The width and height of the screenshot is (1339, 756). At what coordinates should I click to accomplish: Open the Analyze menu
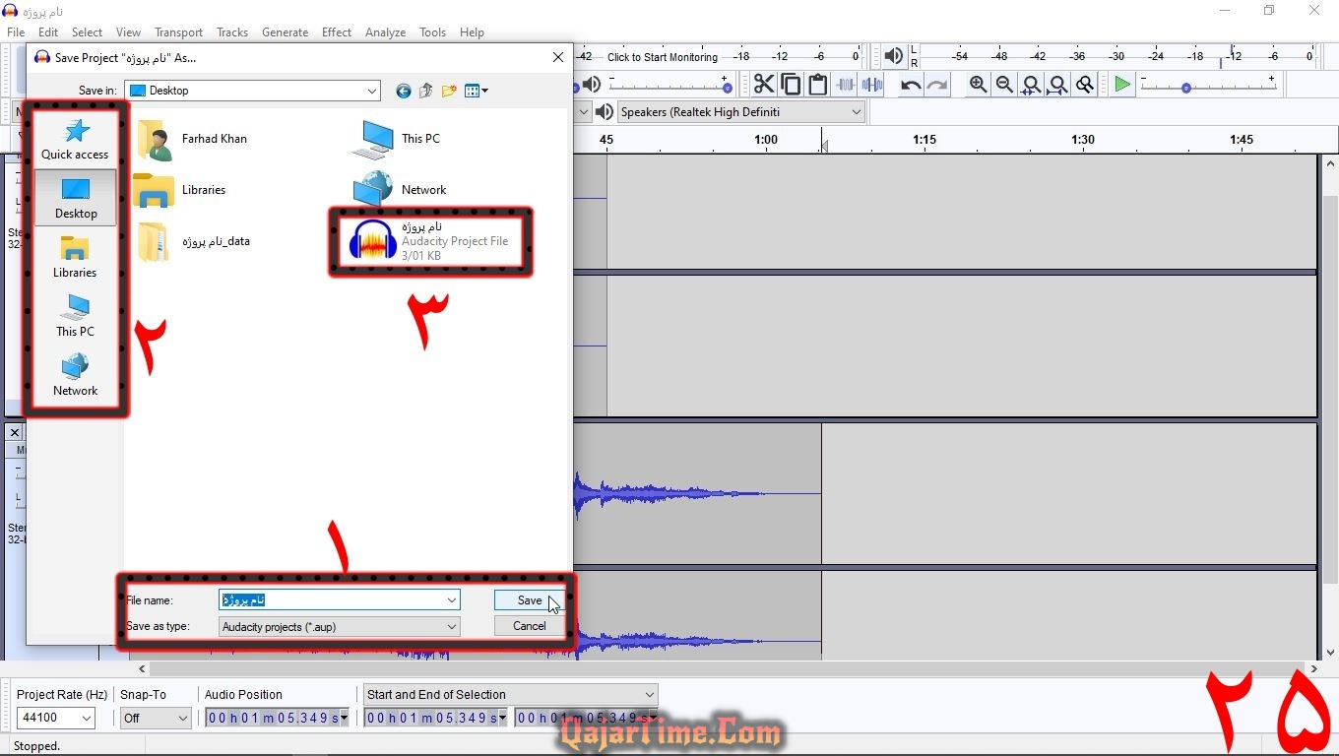click(385, 32)
